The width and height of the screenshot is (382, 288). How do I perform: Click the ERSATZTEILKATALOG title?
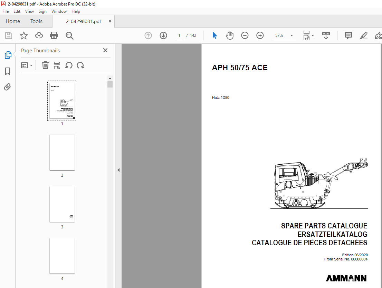tap(332, 234)
